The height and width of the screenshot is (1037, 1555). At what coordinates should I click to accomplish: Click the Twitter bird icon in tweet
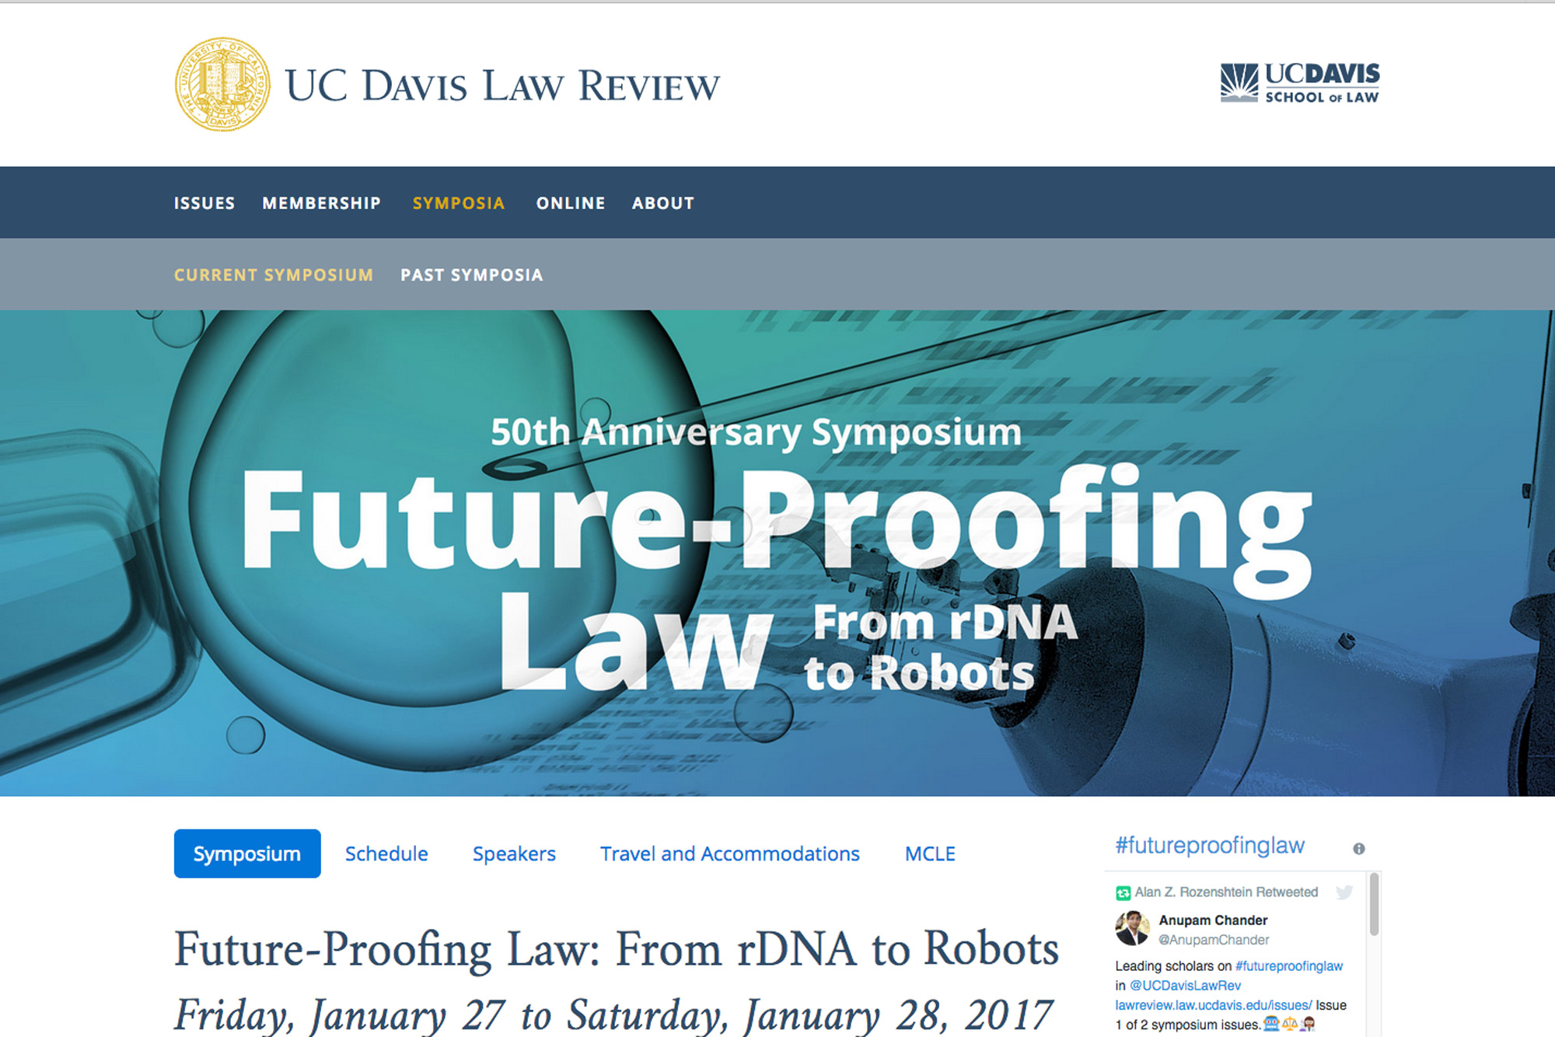(x=1344, y=892)
